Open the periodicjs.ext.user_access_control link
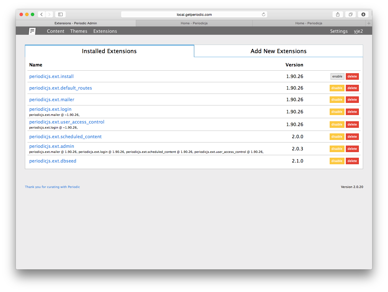This screenshot has width=388, height=292. [x=67, y=122]
